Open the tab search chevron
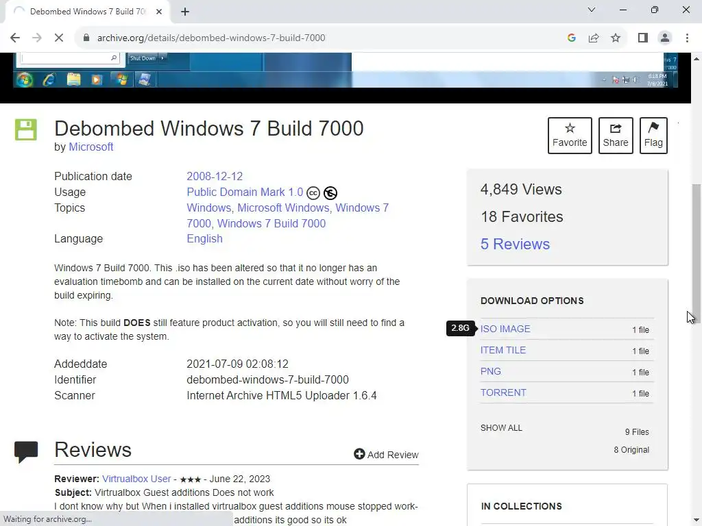Viewport: 702px width, 526px height. 592,10
